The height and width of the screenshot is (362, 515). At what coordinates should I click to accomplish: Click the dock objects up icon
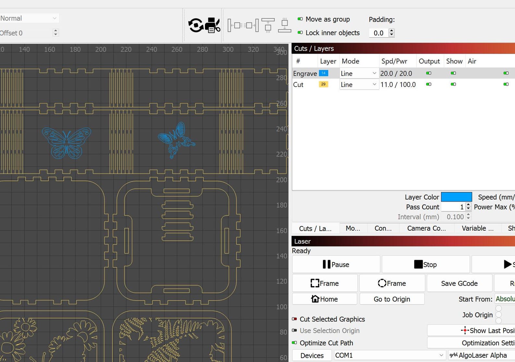(x=268, y=25)
